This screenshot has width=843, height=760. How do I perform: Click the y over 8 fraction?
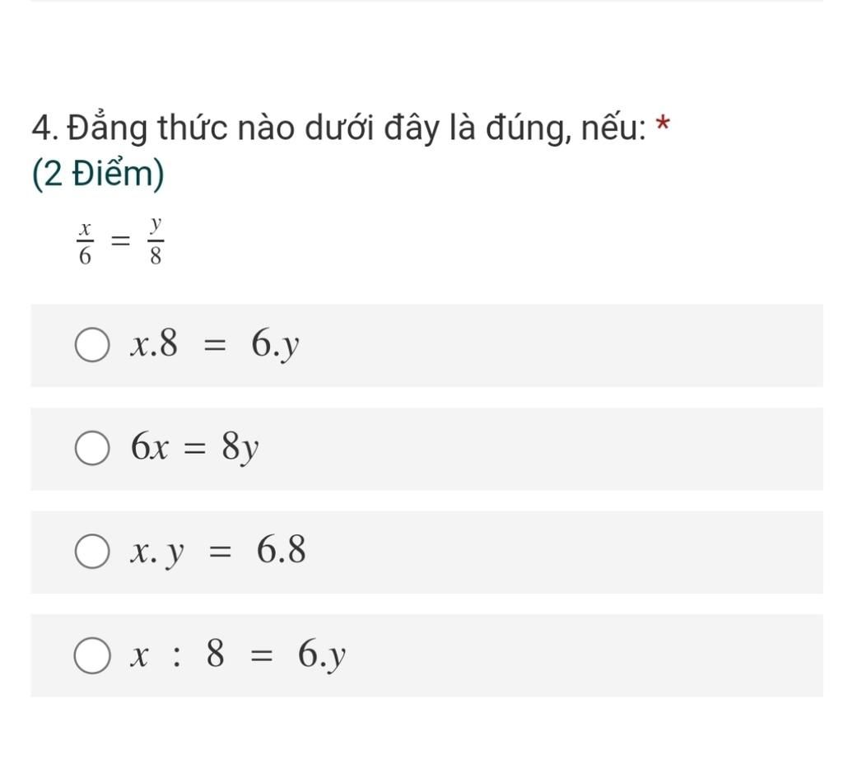tap(155, 242)
